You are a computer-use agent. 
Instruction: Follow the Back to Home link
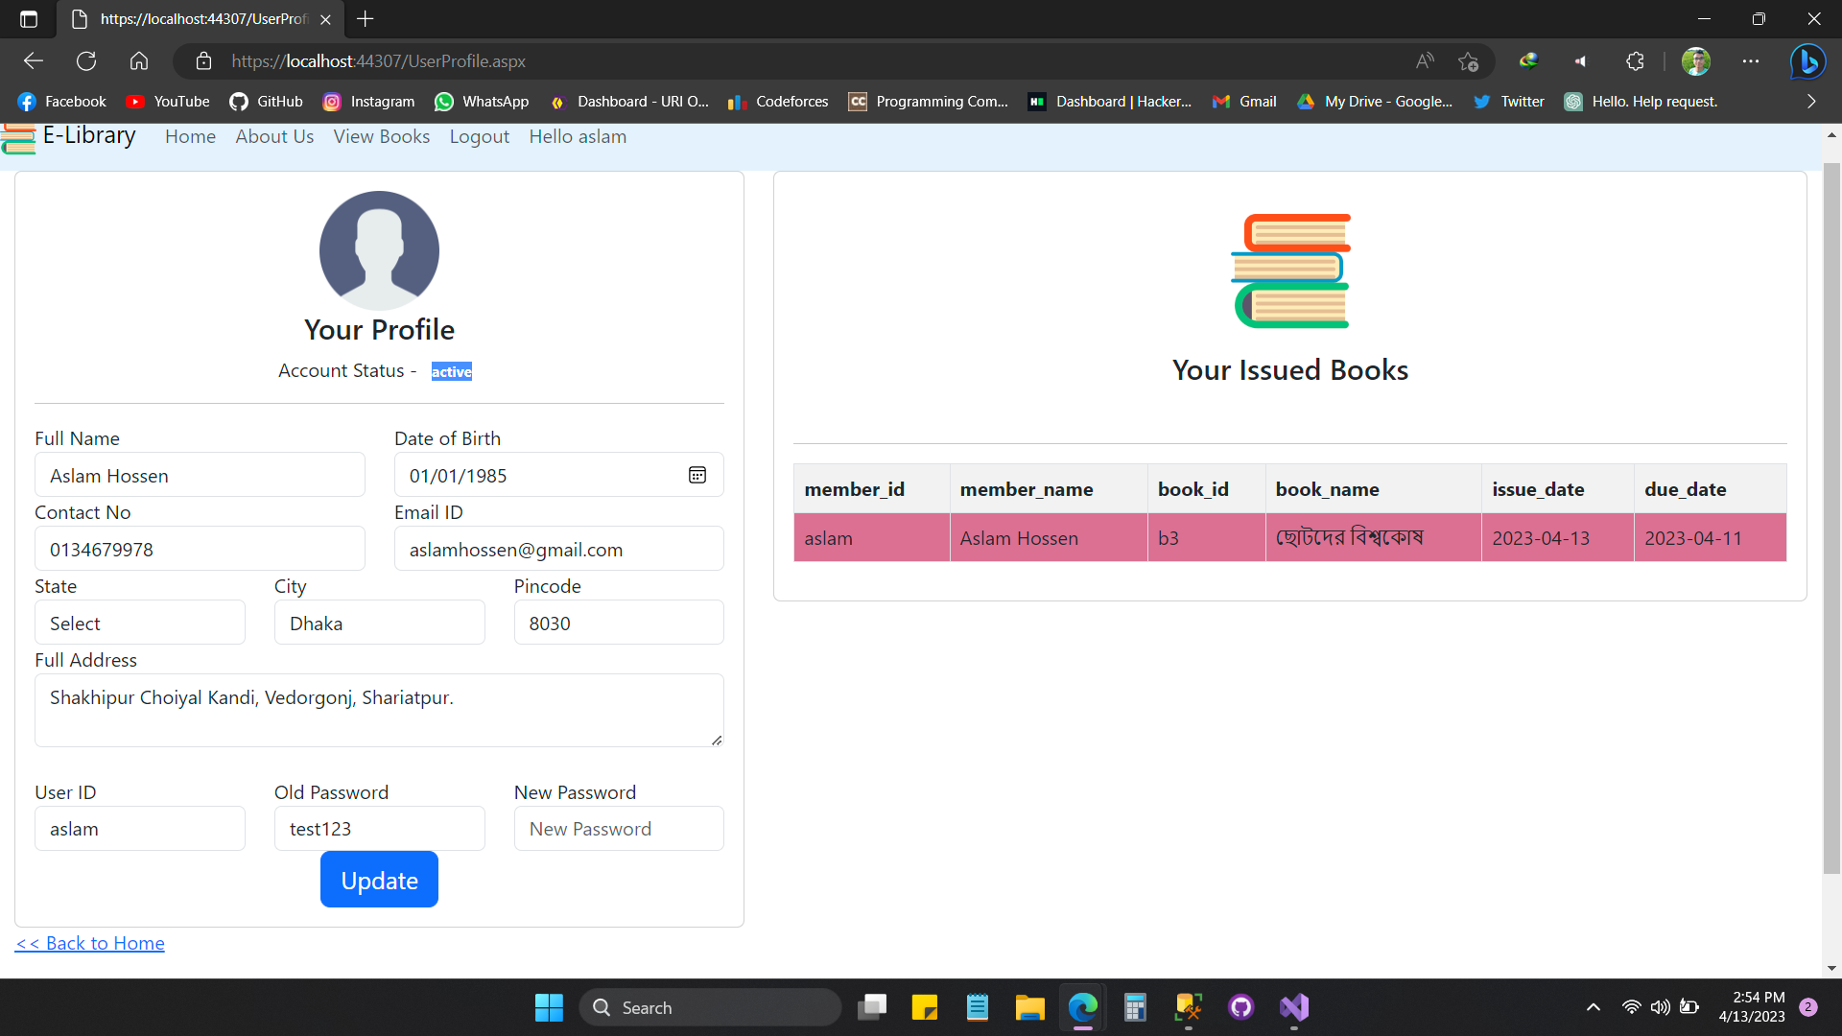tap(89, 943)
